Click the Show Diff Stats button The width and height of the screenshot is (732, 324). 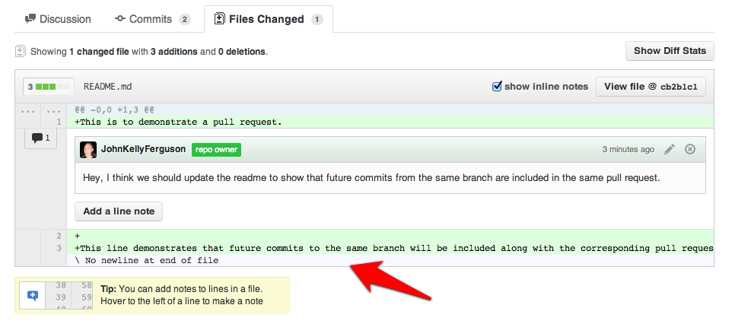coord(670,51)
